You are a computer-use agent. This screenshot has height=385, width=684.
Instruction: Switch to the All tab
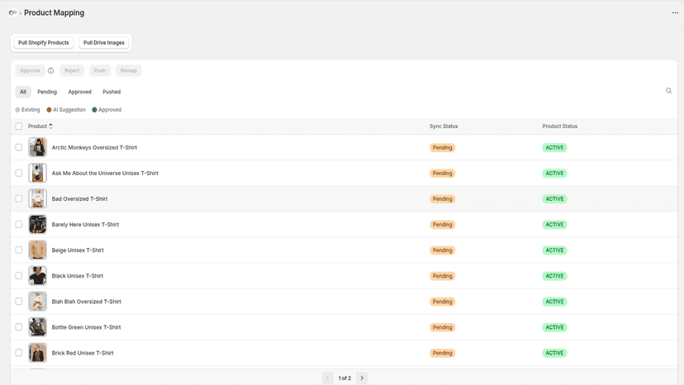coord(23,92)
